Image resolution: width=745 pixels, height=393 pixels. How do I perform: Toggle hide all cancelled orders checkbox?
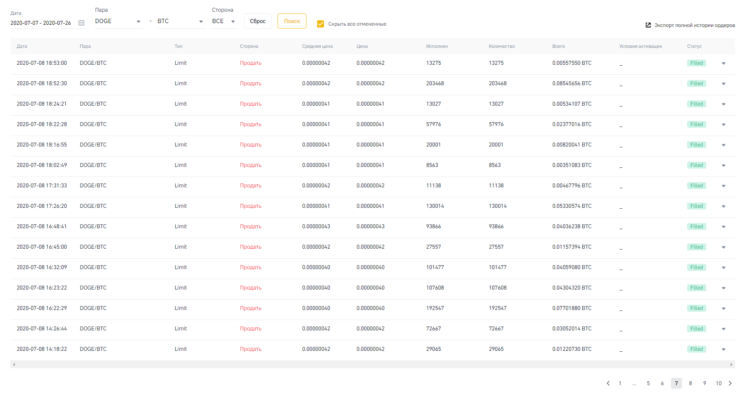[x=320, y=24]
